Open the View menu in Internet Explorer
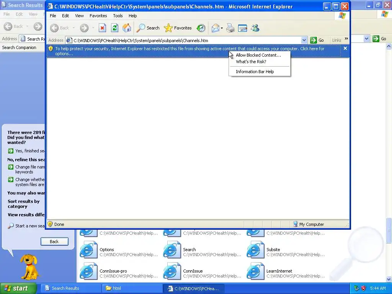This screenshot has width=392, height=294. point(79,16)
